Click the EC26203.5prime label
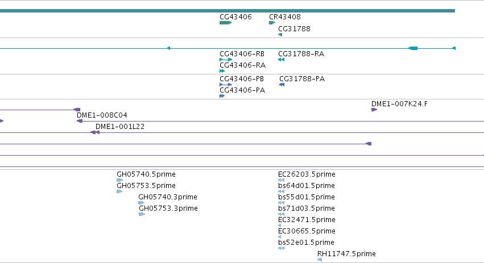Viewport: 484px width, 263px height. [x=307, y=174]
